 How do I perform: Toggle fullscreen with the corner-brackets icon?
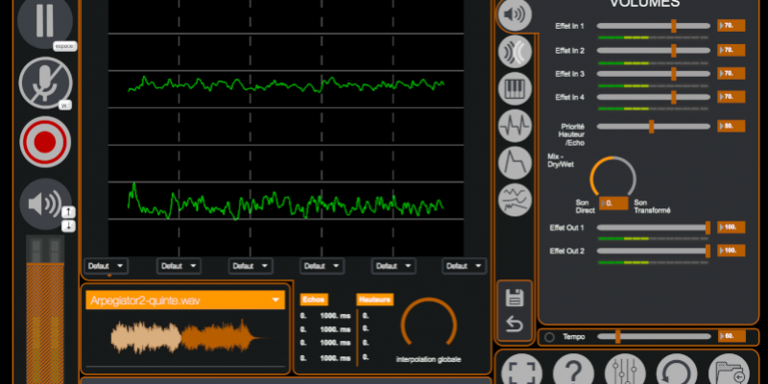click(520, 372)
